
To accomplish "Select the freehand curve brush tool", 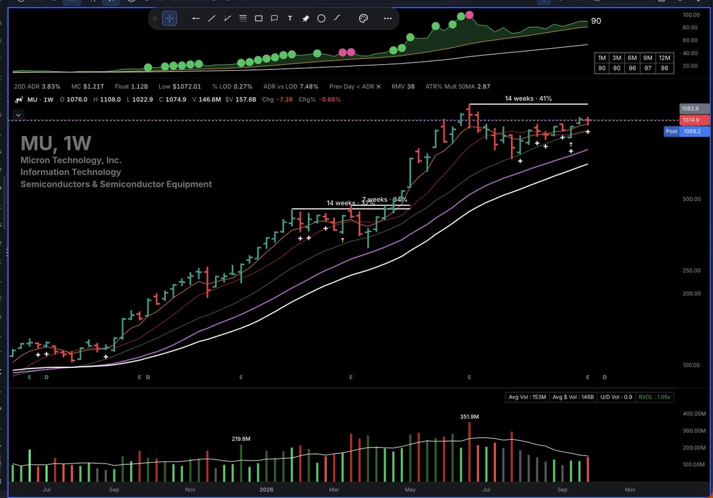I will [x=337, y=18].
